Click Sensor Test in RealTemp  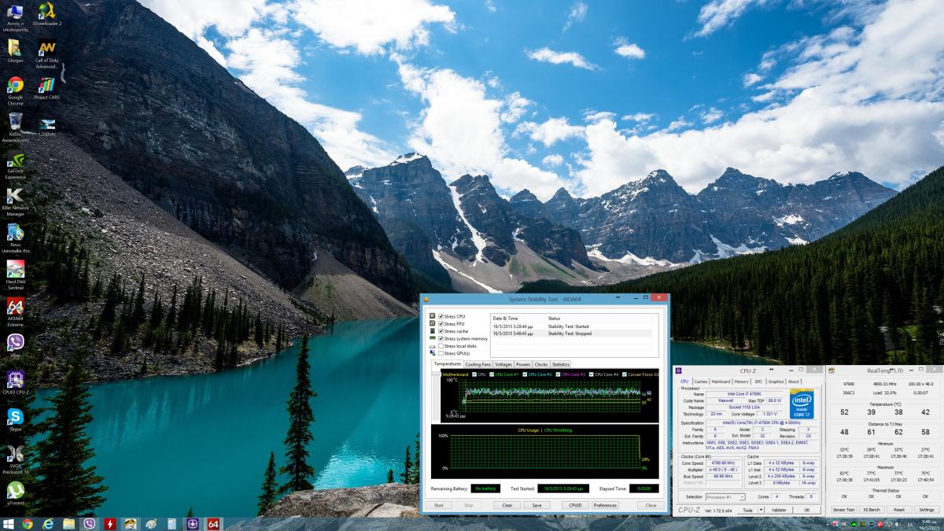(x=843, y=510)
